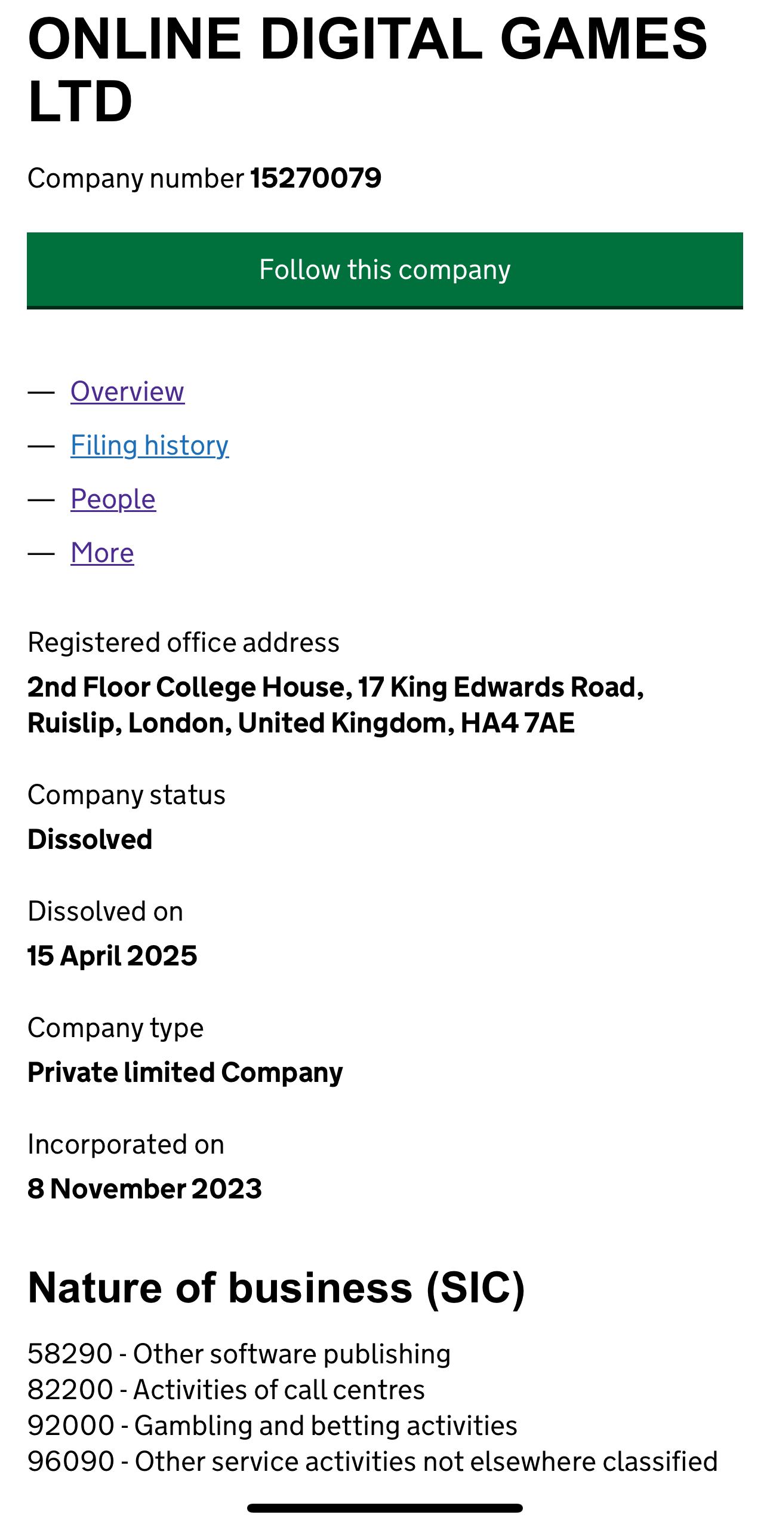Click the Nature of business (SIC) heading
770x1527 pixels.
tap(276, 1288)
